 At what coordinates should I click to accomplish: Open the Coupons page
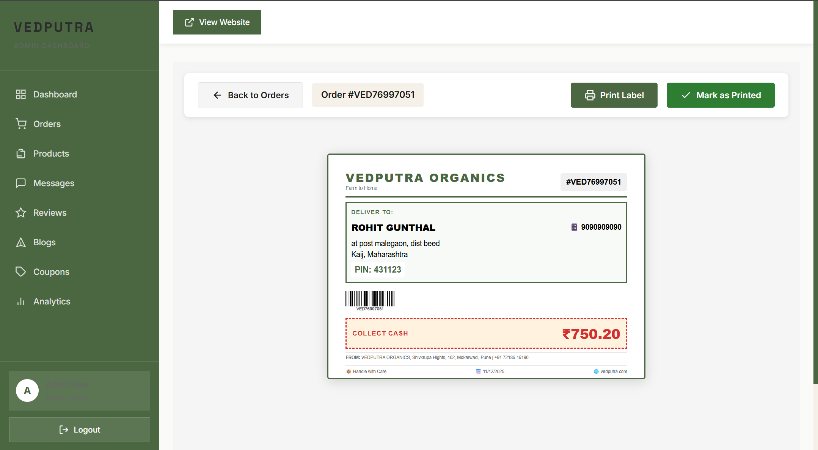click(x=51, y=272)
